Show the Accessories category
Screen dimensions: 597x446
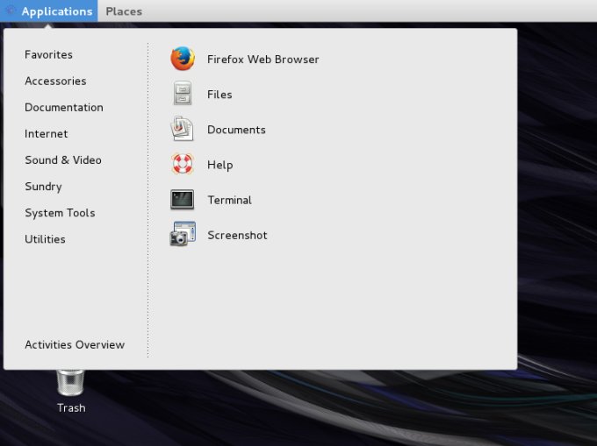(x=55, y=81)
